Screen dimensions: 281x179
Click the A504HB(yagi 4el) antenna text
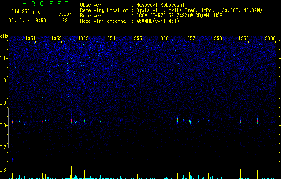(x=158, y=21)
